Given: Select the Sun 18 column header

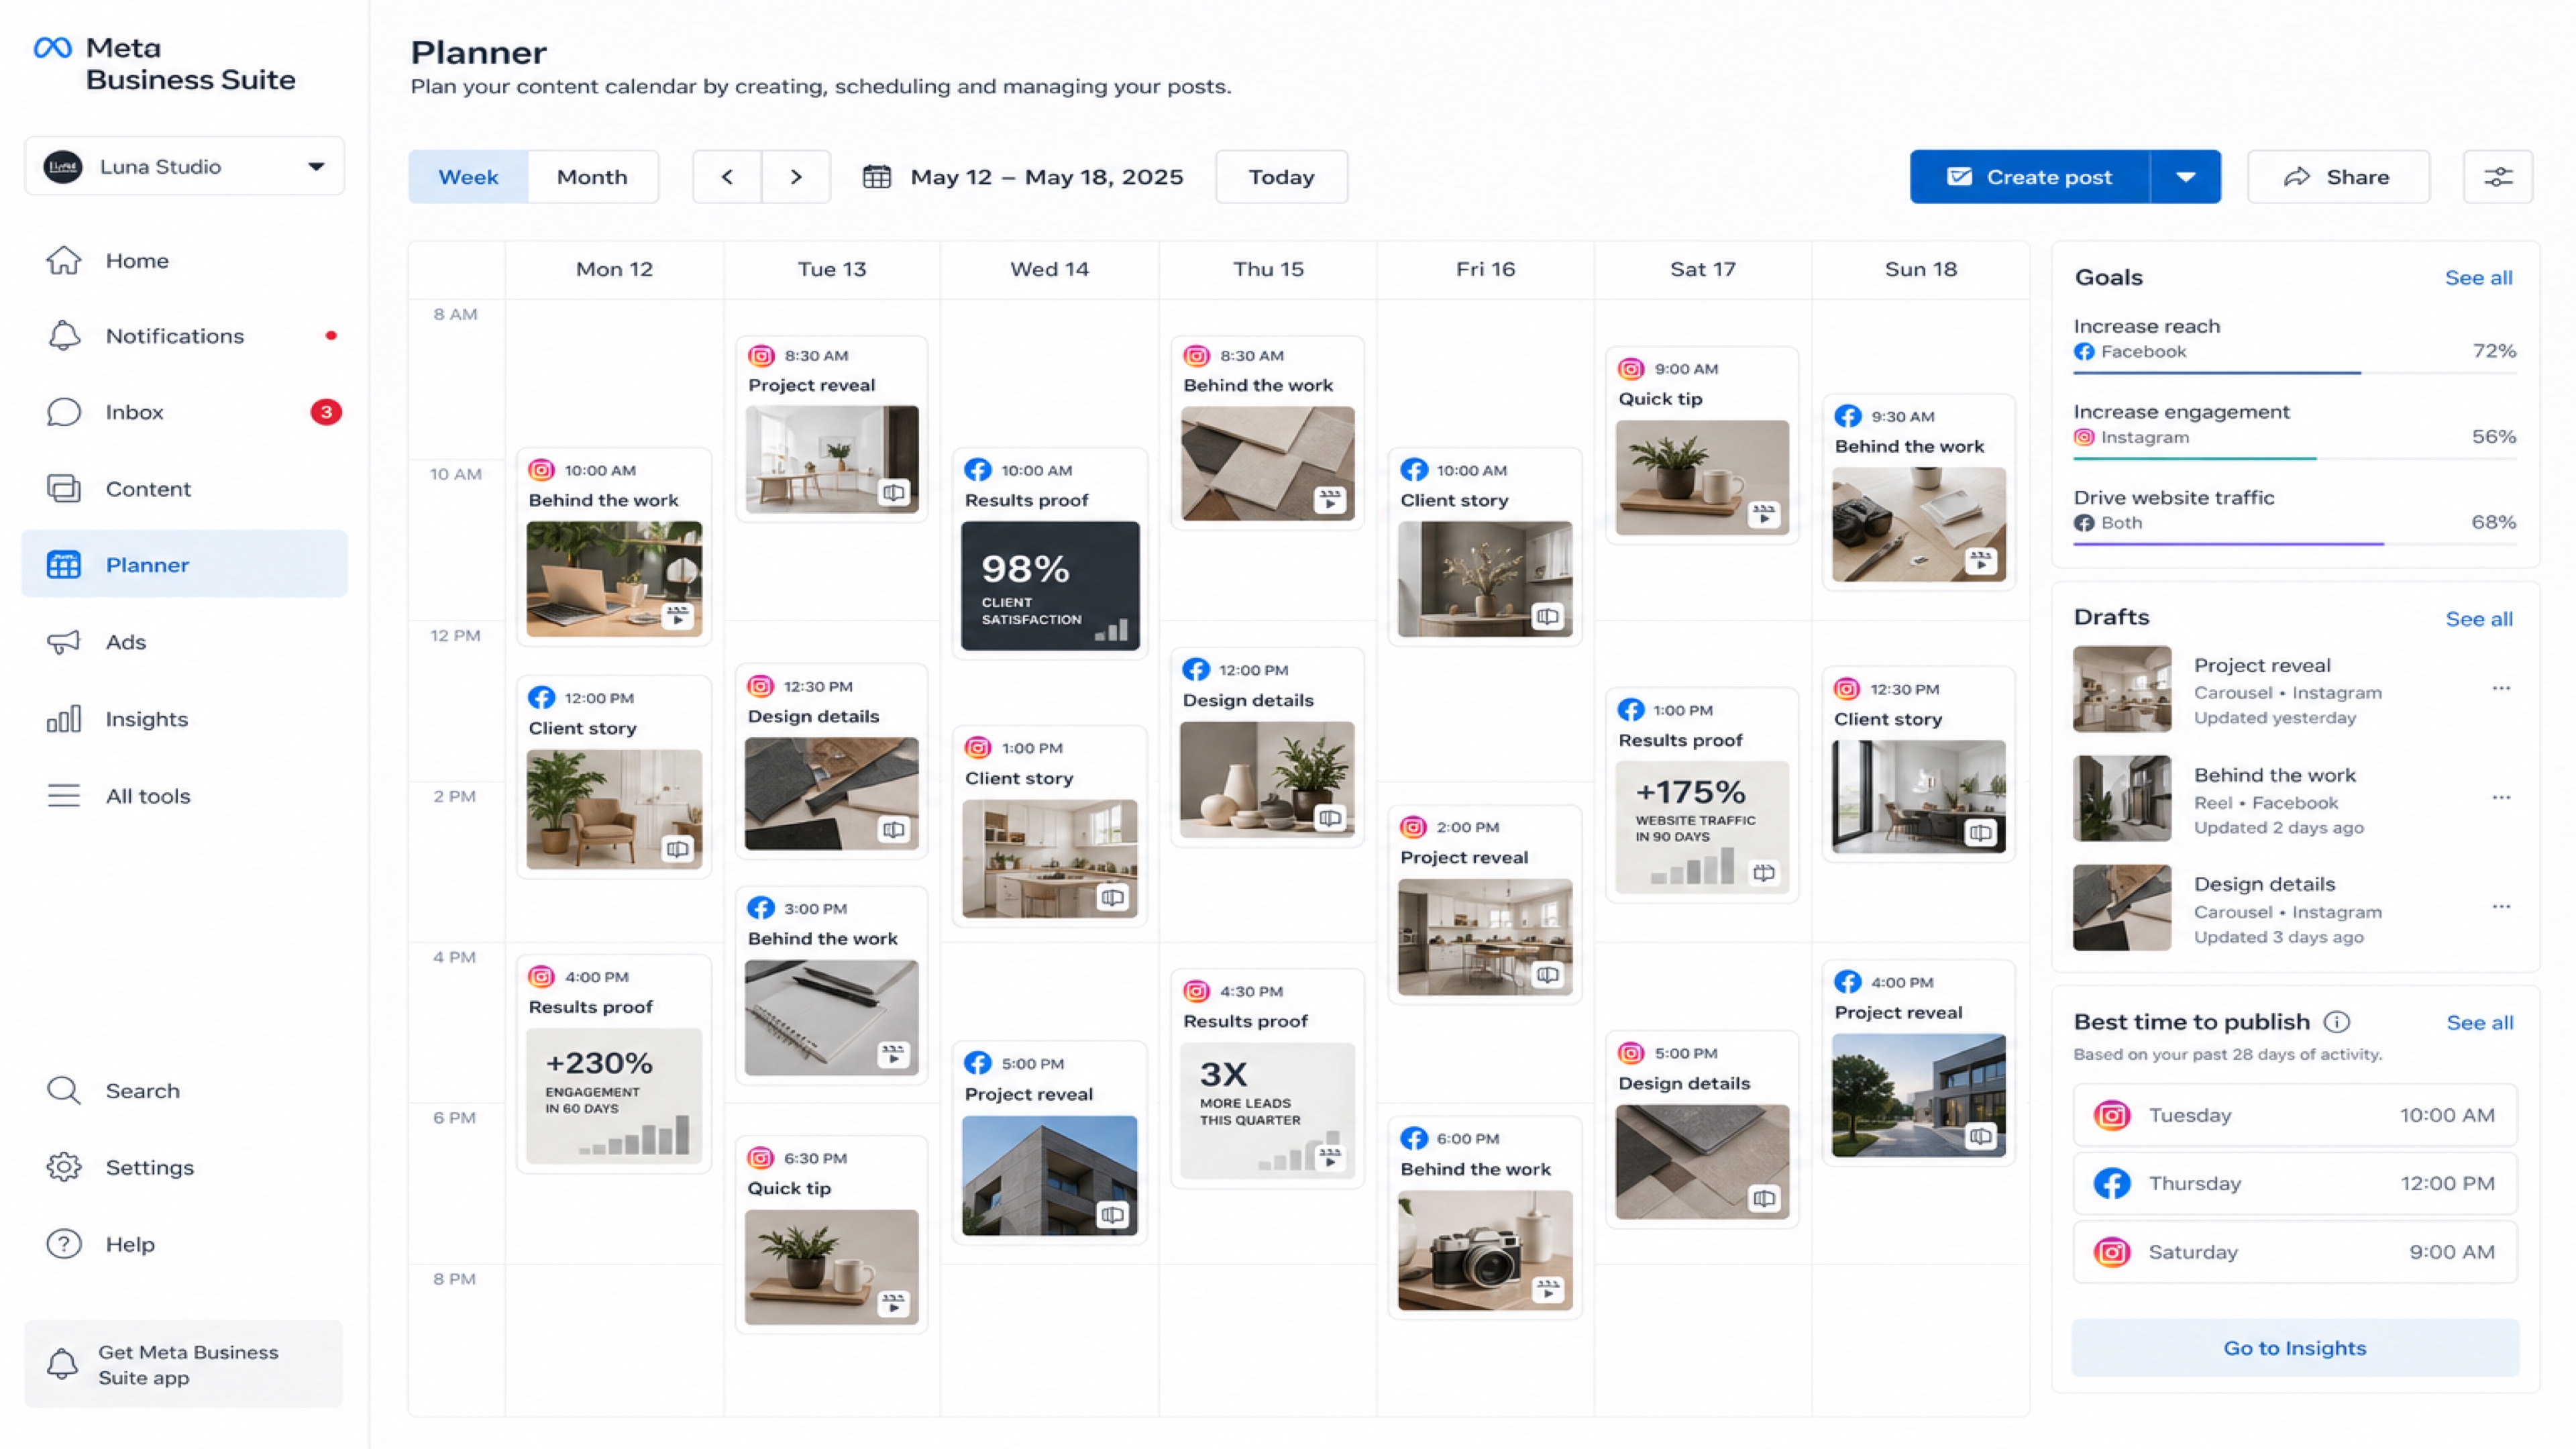Looking at the screenshot, I should (x=1920, y=269).
